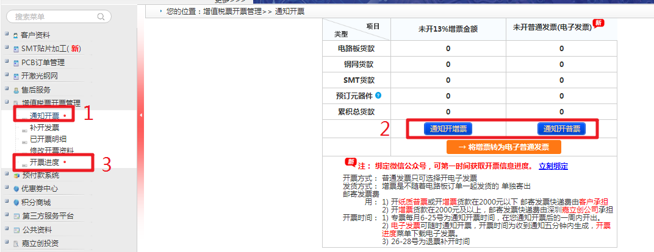Expand the 第三方服务平台 tree node
The height and width of the screenshot is (252, 654).
point(7,216)
